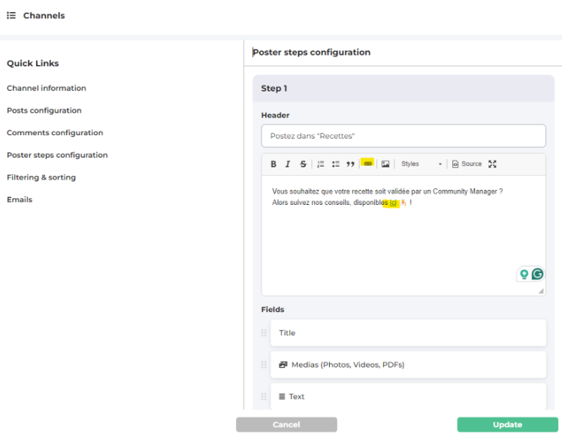This screenshot has width=562, height=433.
Task: Click the green lightbulb suggestion icon
Action: (x=524, y=274)
